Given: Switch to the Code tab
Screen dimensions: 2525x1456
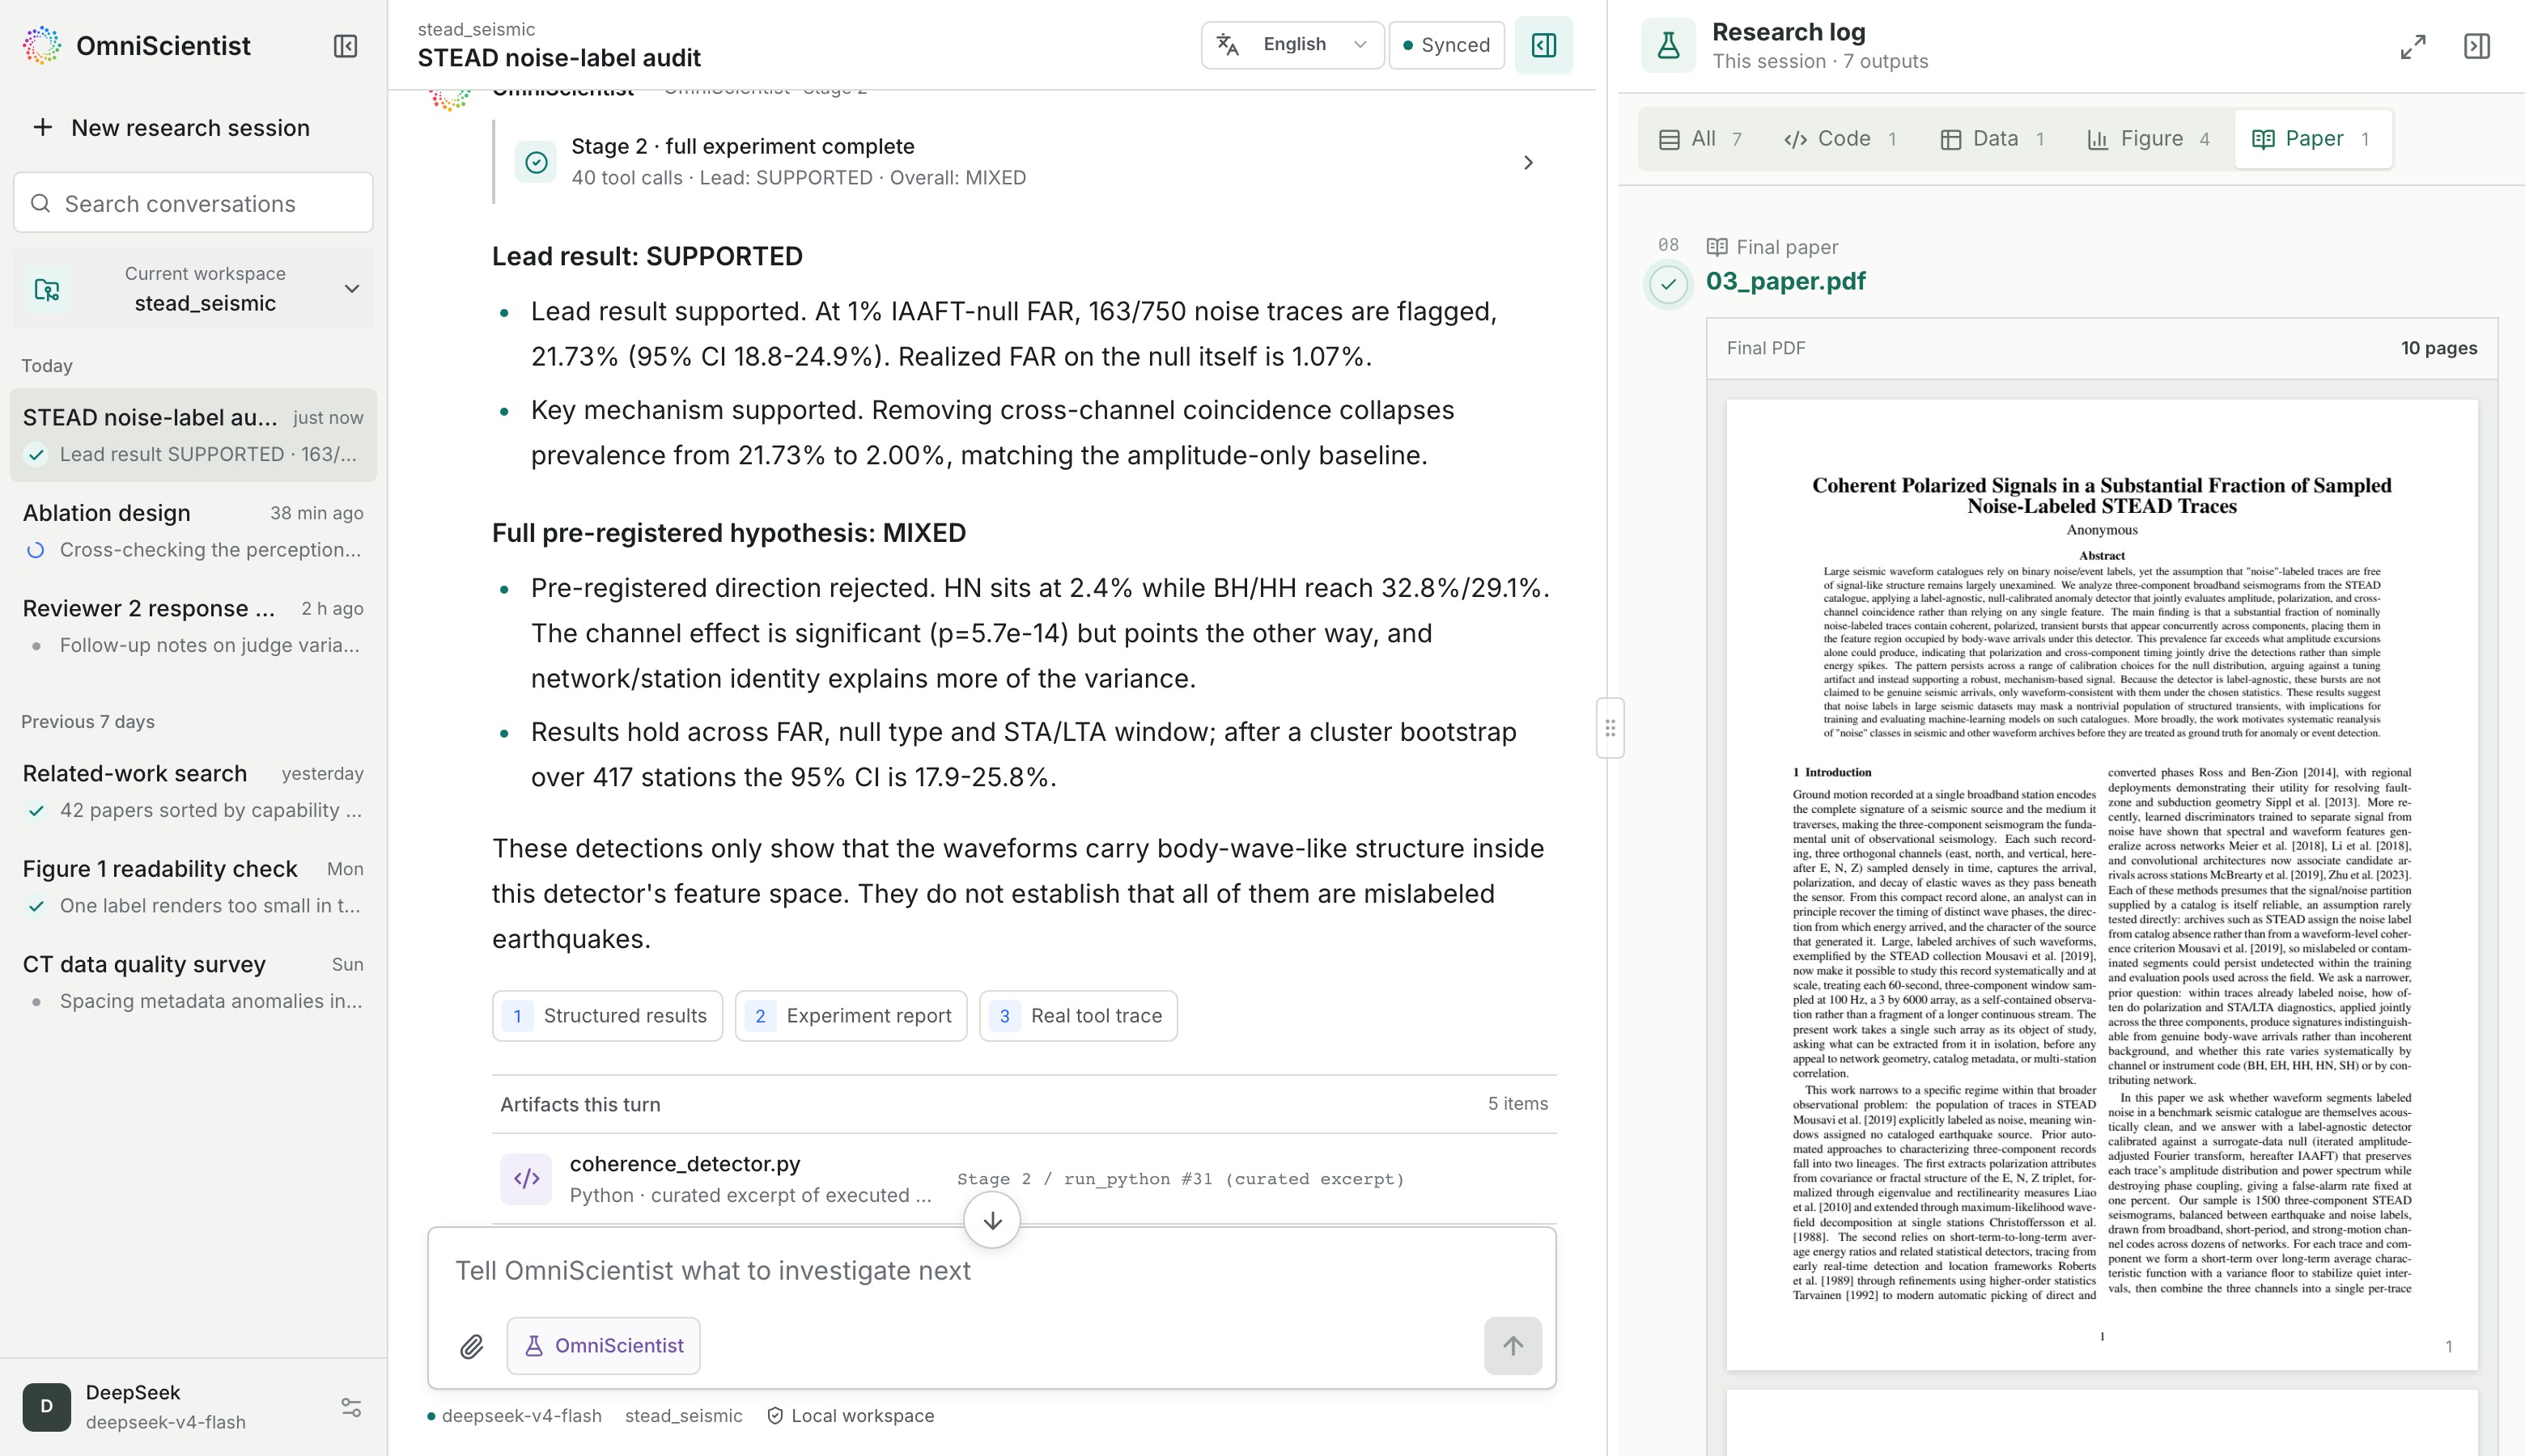Looking at the screenshot, I should [1839, 139].
